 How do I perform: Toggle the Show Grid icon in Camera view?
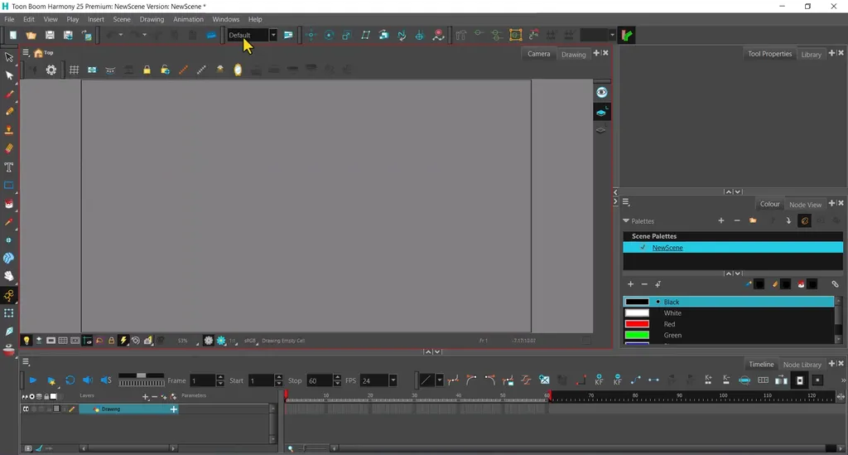pyautogui.click(x=74, y=70)
